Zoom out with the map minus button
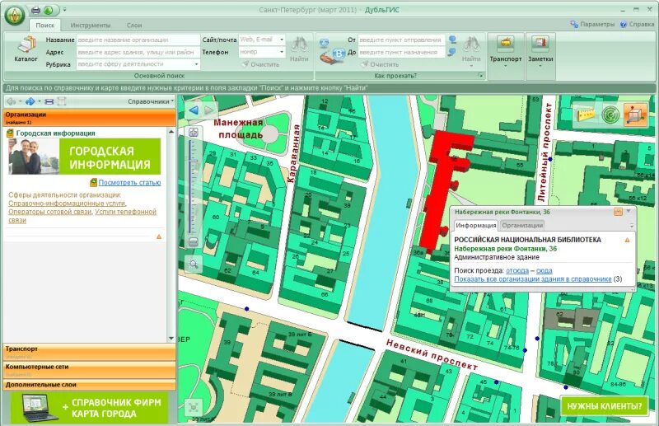659x426 pixels. coord(194,241)
